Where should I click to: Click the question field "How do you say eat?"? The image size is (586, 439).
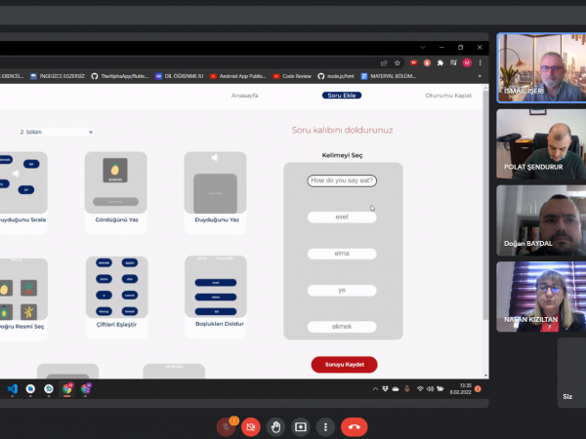pyautogui.click(x=342, y=180)
